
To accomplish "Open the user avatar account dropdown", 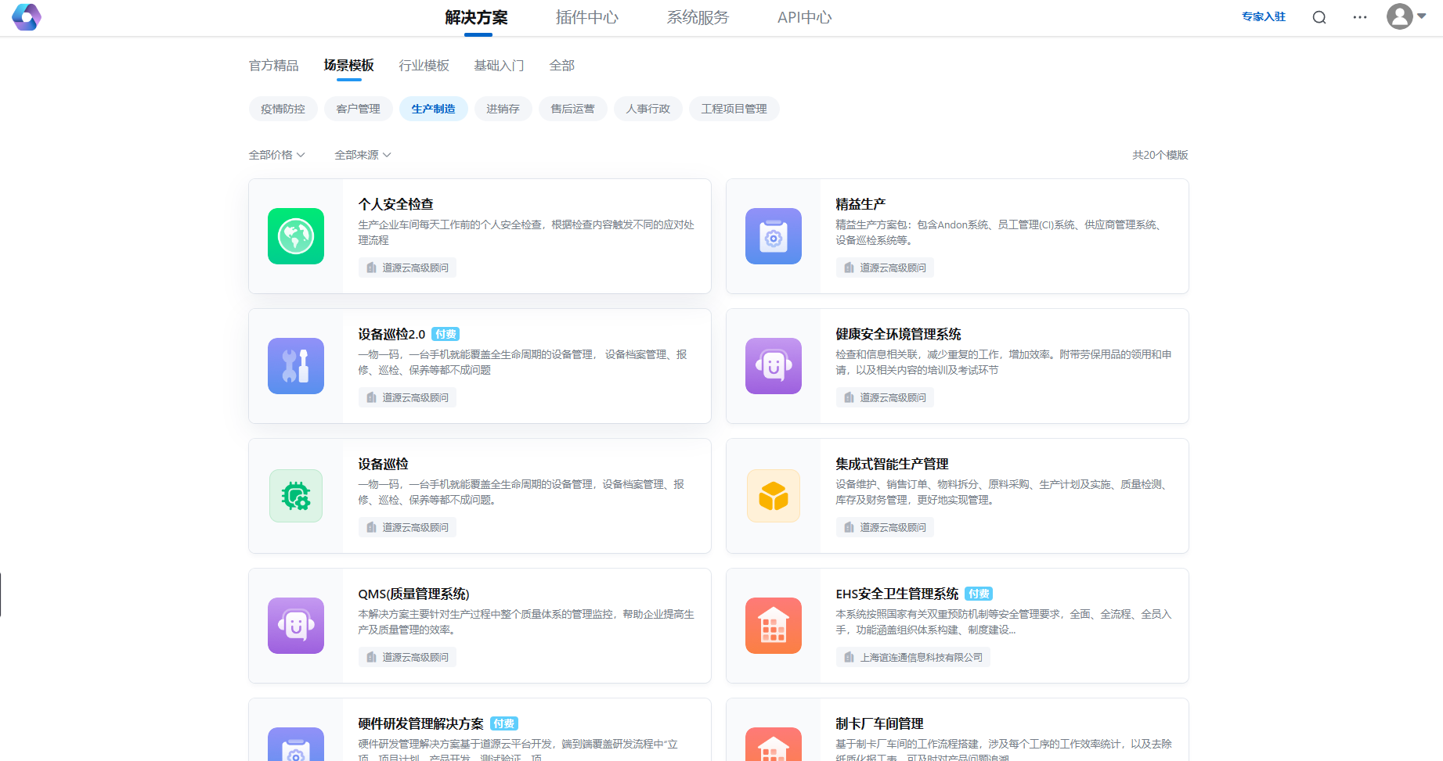I will tap(1406, 16).
